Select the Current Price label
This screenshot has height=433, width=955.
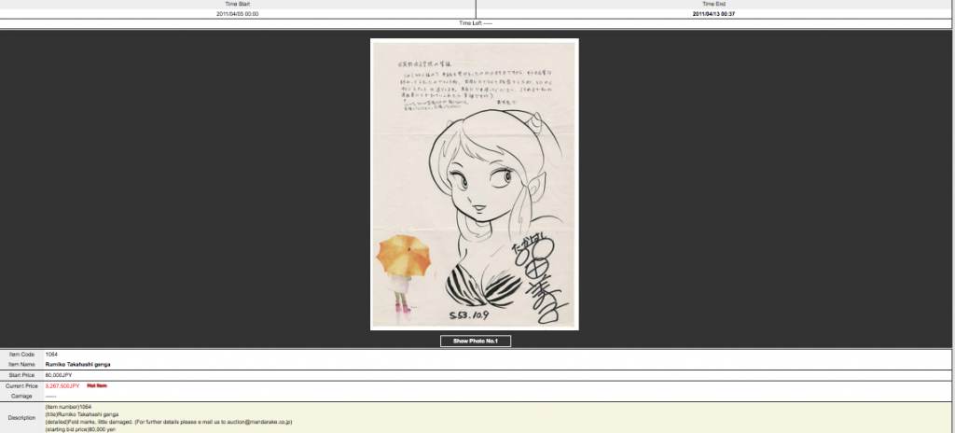(22, 386)
